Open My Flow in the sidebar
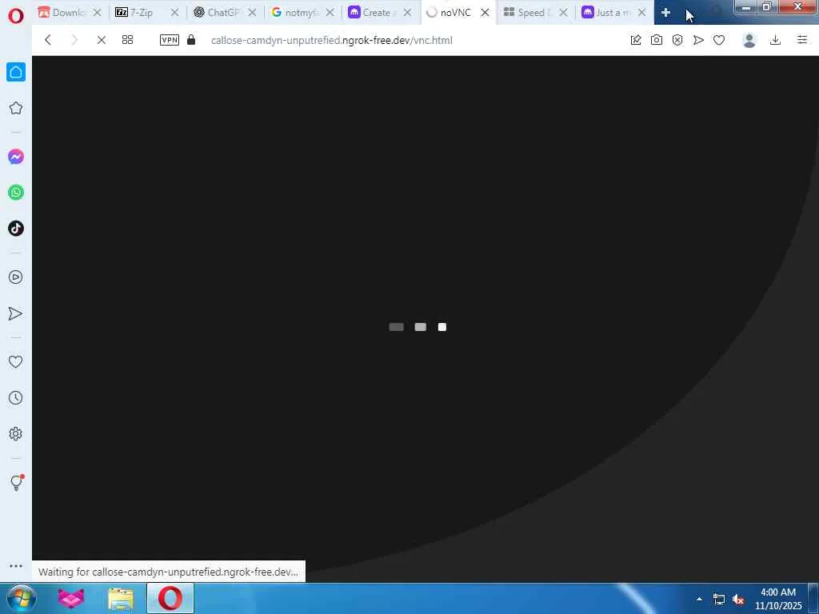The image size is (819, 614). tap(16, 313)
